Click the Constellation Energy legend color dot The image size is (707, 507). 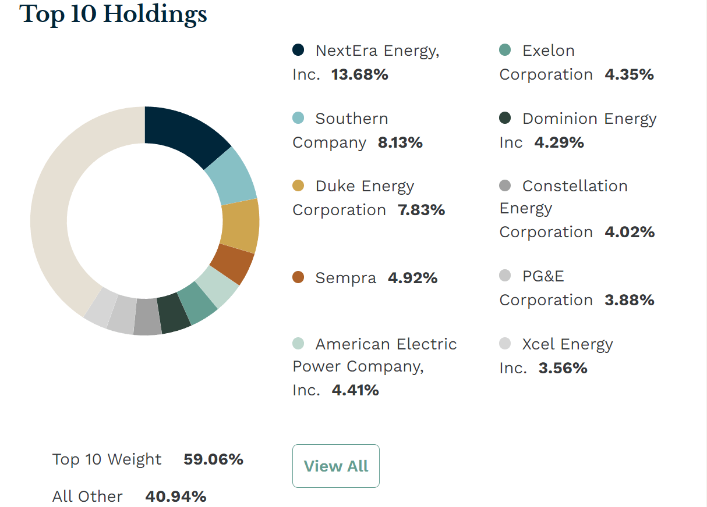tap(505, 186)
